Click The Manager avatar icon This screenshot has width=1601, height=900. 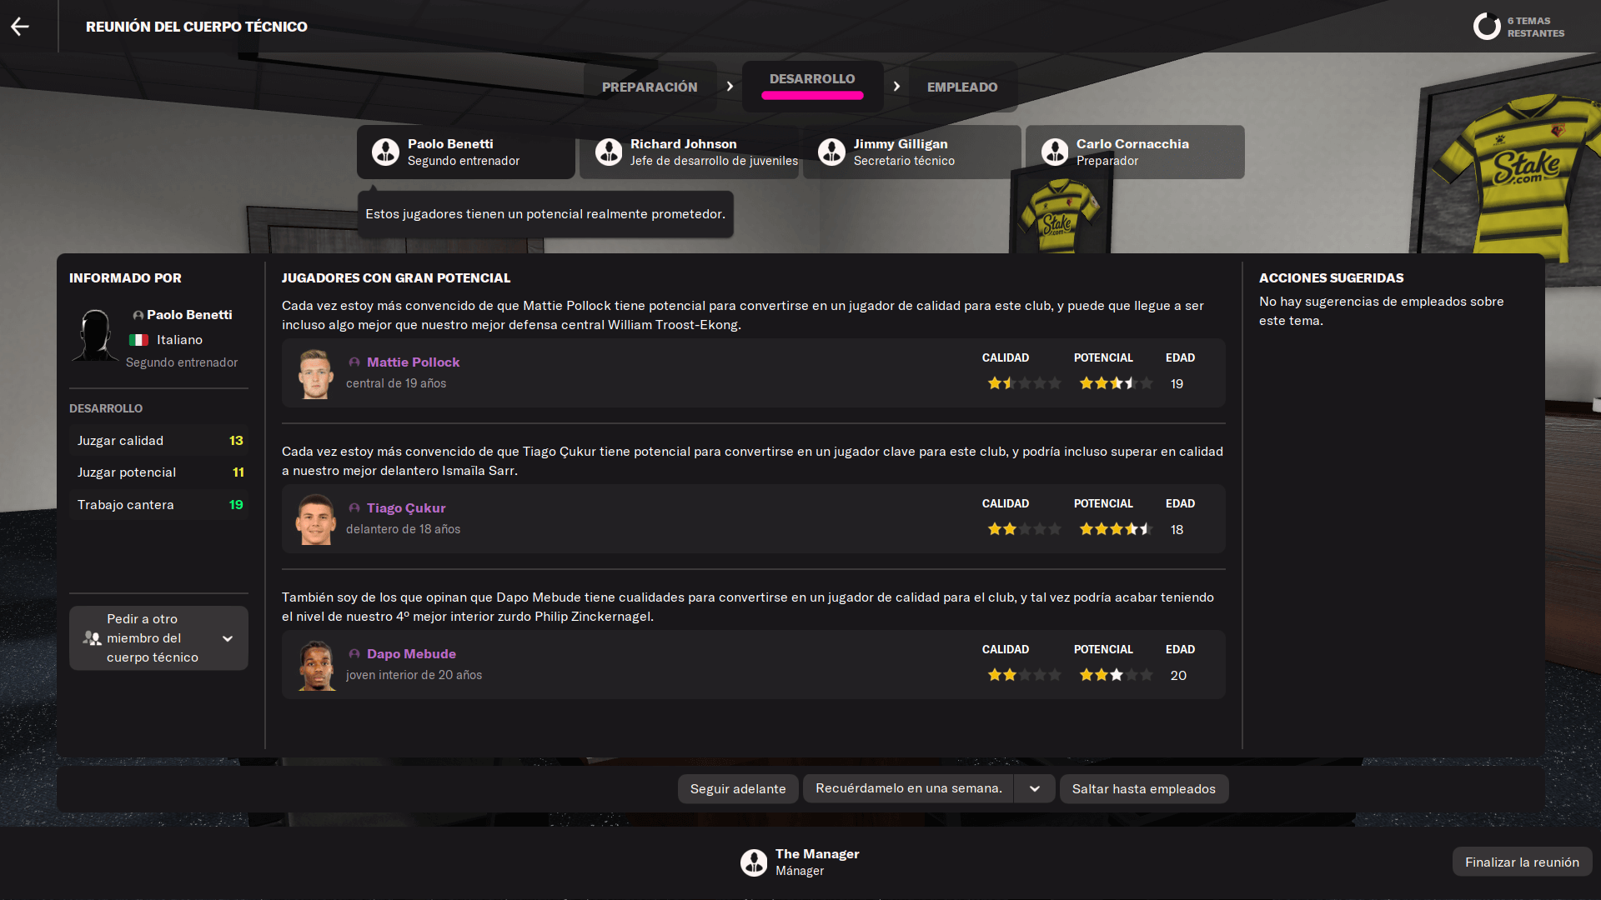pyautogui.click(x=754, y=862)
